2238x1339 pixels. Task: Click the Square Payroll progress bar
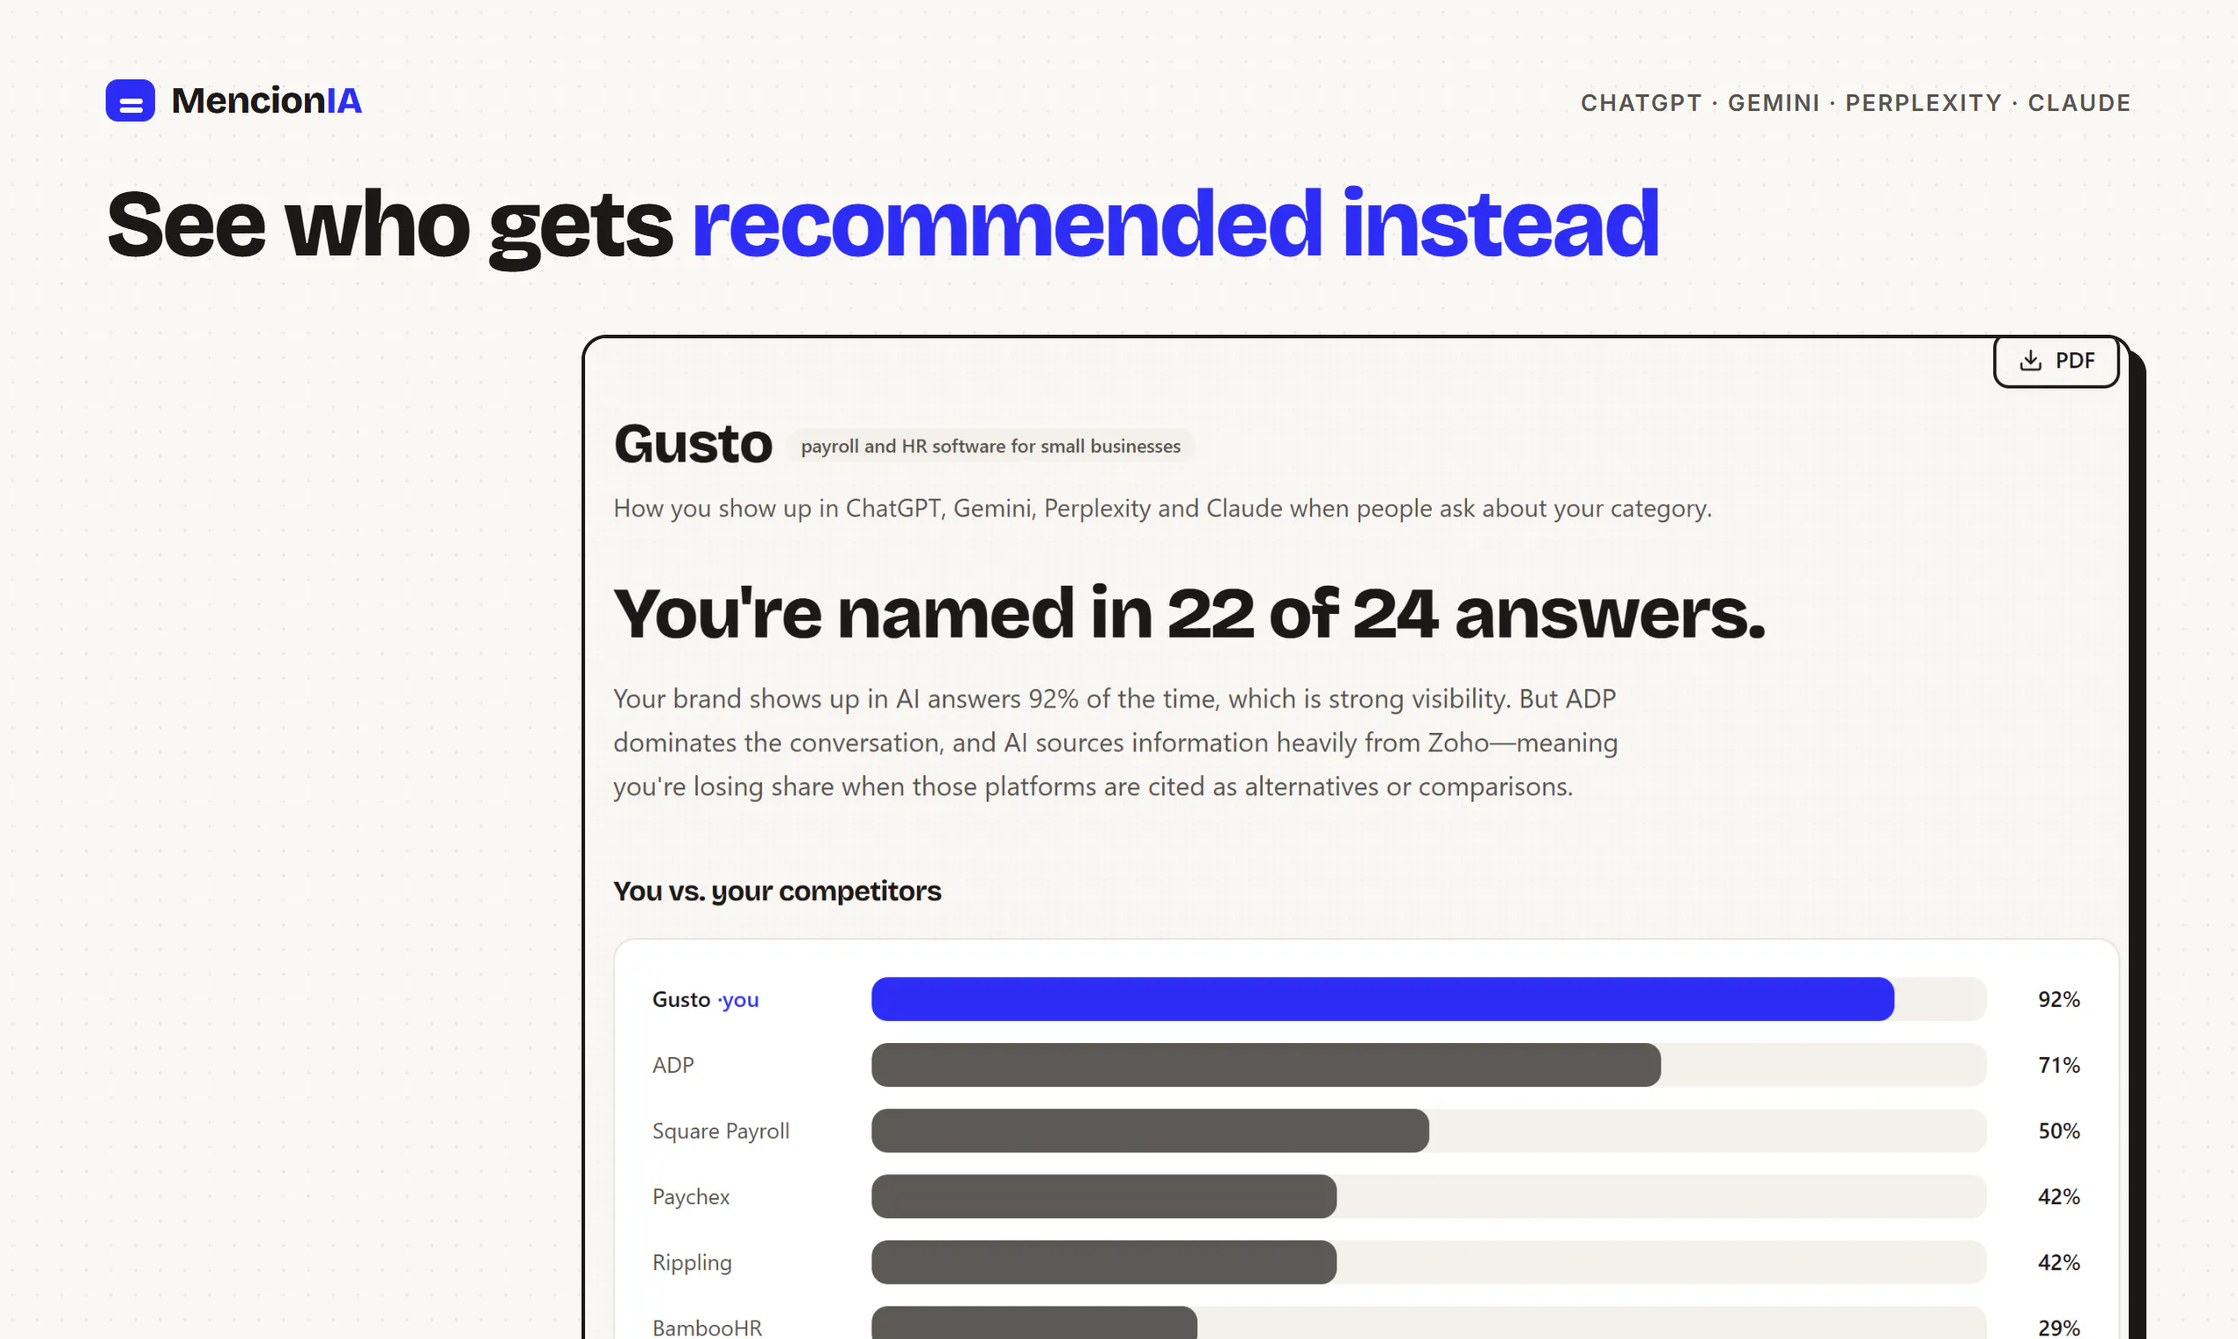click(1428, 1130)
